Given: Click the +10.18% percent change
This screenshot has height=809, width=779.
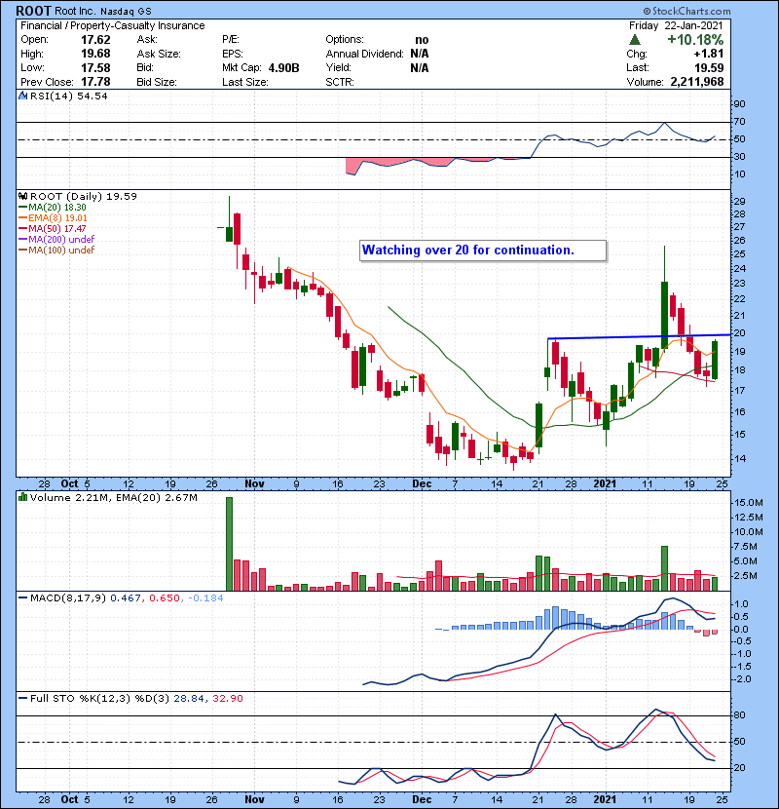Looking at the screenshot, I should (x=695, y=40).
